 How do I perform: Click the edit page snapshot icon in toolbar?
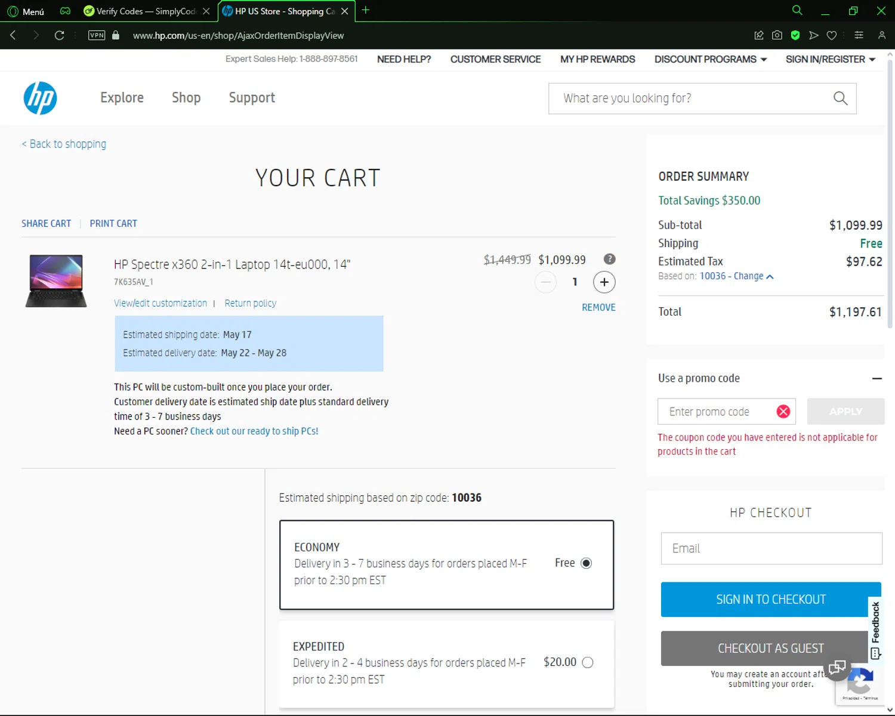click(x=759, y=35)
